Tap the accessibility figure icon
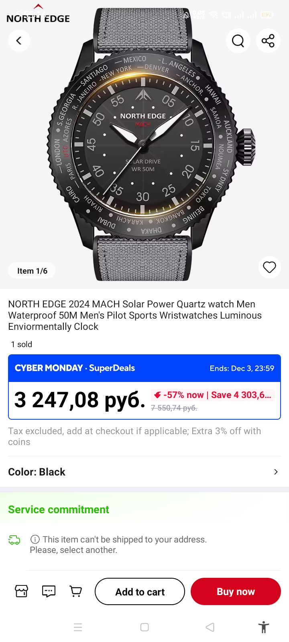 coord(264,627)
